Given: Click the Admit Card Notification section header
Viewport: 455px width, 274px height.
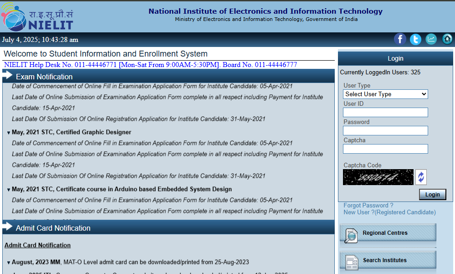Looking at the screenshot, I should [x=169, y=228].
